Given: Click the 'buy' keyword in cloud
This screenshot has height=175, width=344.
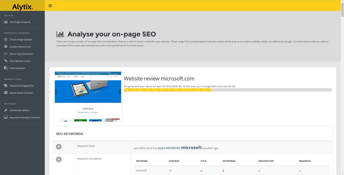Looking at the screenshot, I should coord(155,148).
